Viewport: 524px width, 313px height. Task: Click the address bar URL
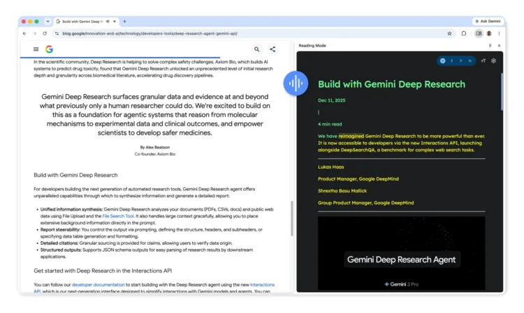(x=150, y=33)
